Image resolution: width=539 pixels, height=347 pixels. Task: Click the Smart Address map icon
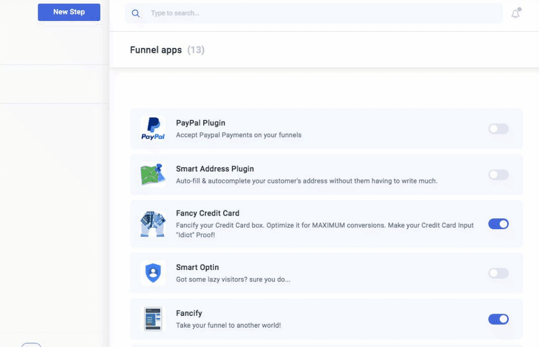(153, 175)
